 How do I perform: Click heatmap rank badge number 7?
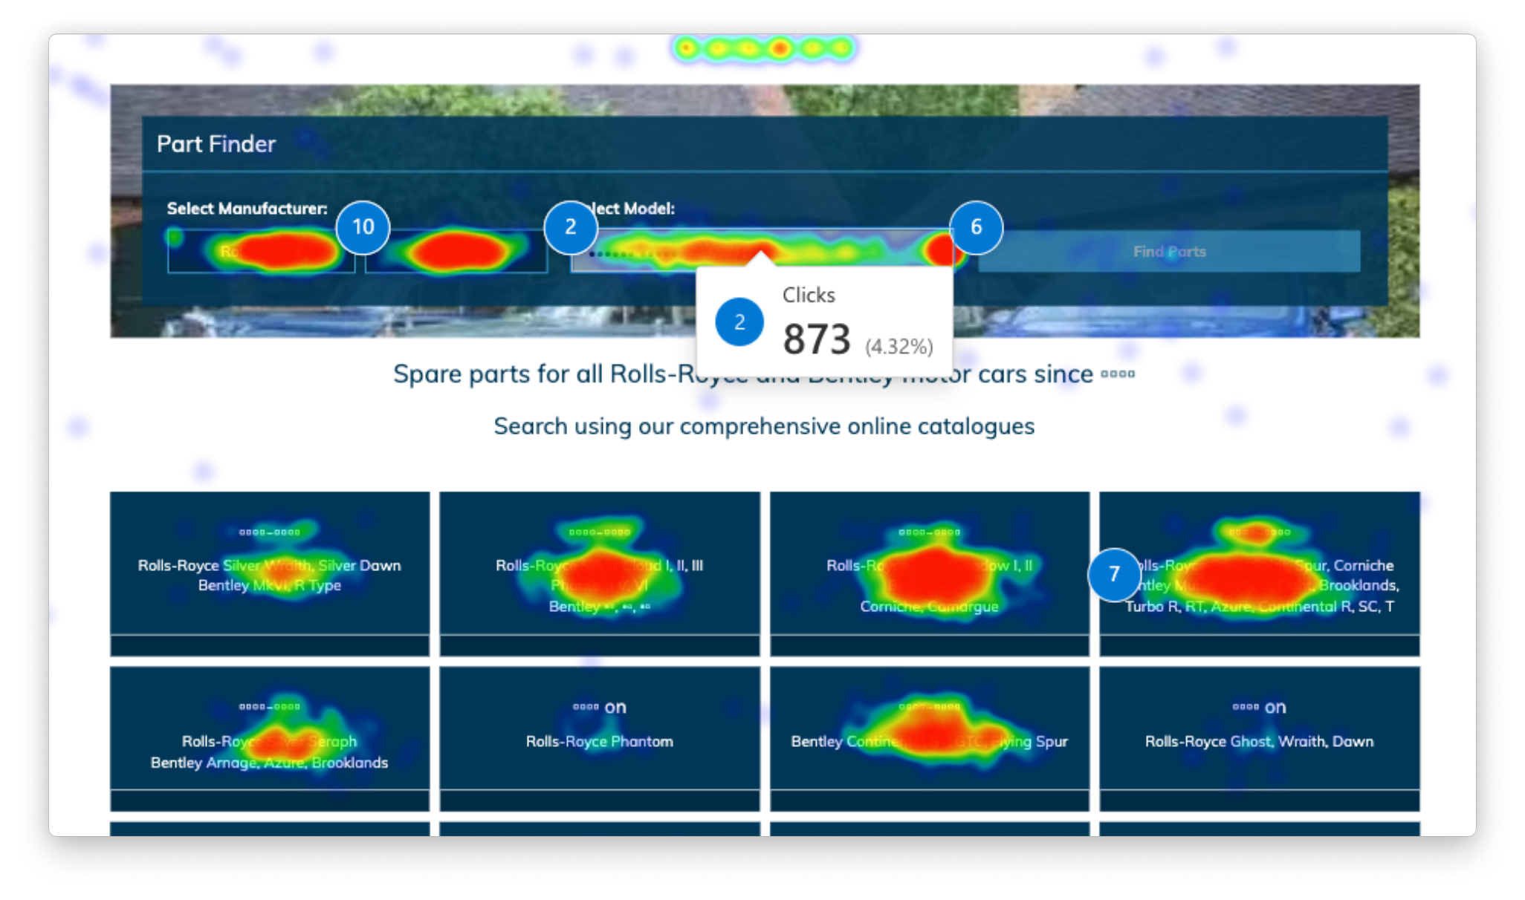[x=1114, y=574]
